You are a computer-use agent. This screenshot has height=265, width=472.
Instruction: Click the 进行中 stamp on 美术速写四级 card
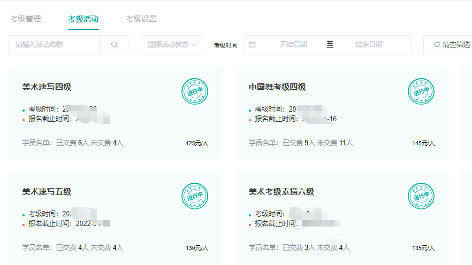click(194, 91)
